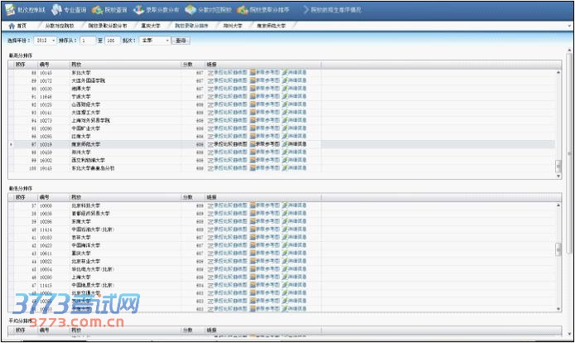Screen dimensions: 575x343
Task: Open the 录取分数分布 tool
Action: coord(156,10)
